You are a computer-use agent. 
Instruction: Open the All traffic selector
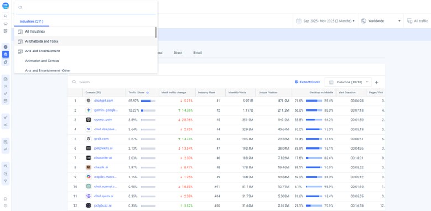coord(418,21)
